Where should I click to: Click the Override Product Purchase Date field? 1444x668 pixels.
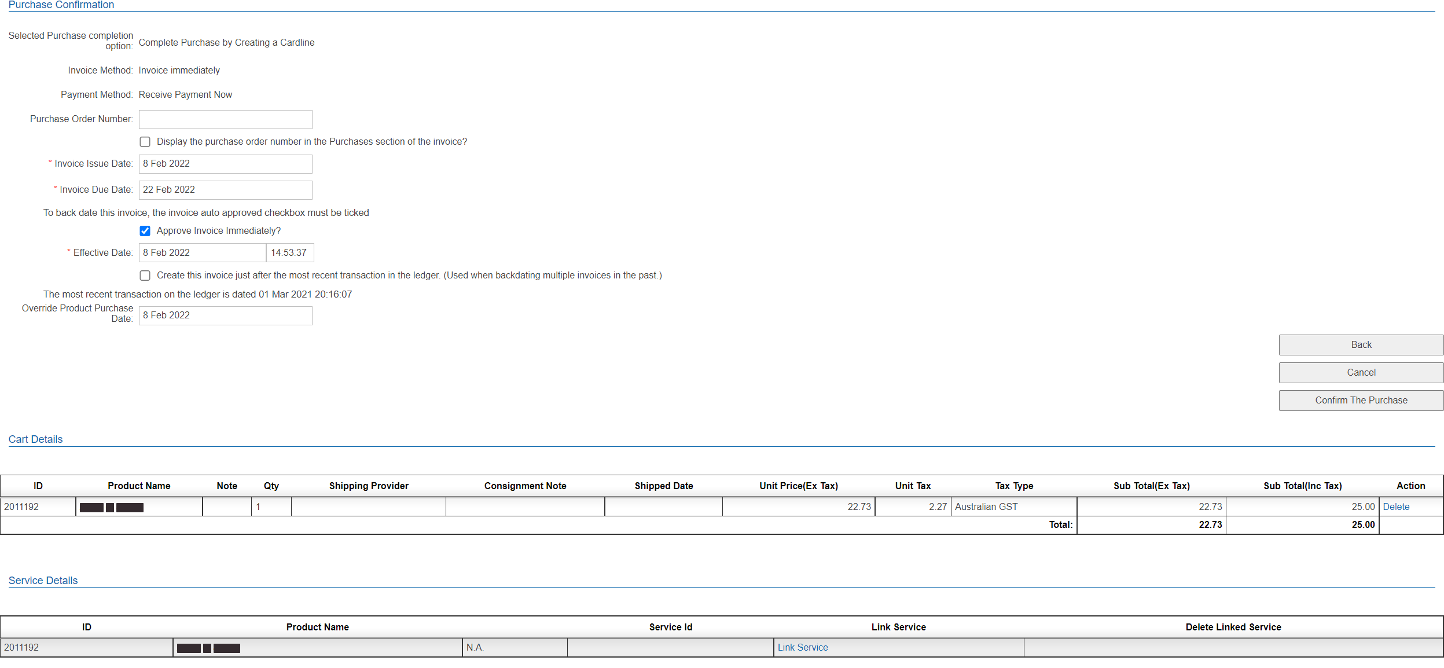coord(225,315)
